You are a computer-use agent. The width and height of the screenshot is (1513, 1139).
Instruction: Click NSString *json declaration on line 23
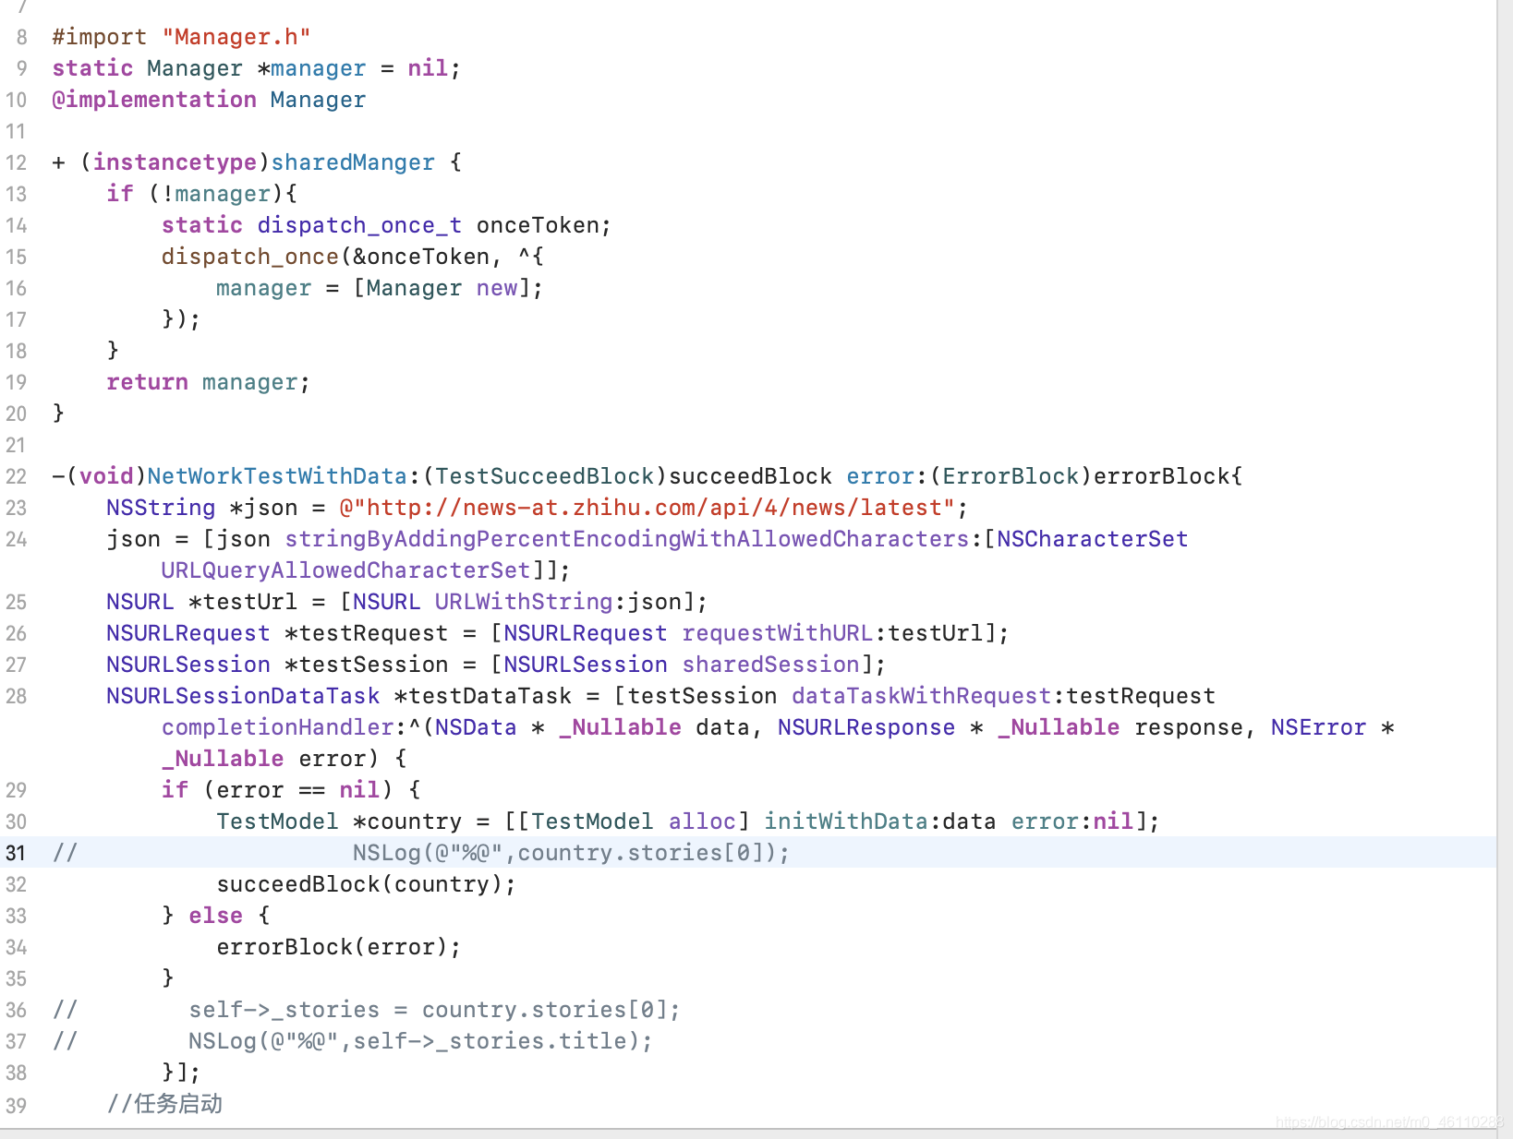(201, 508)
